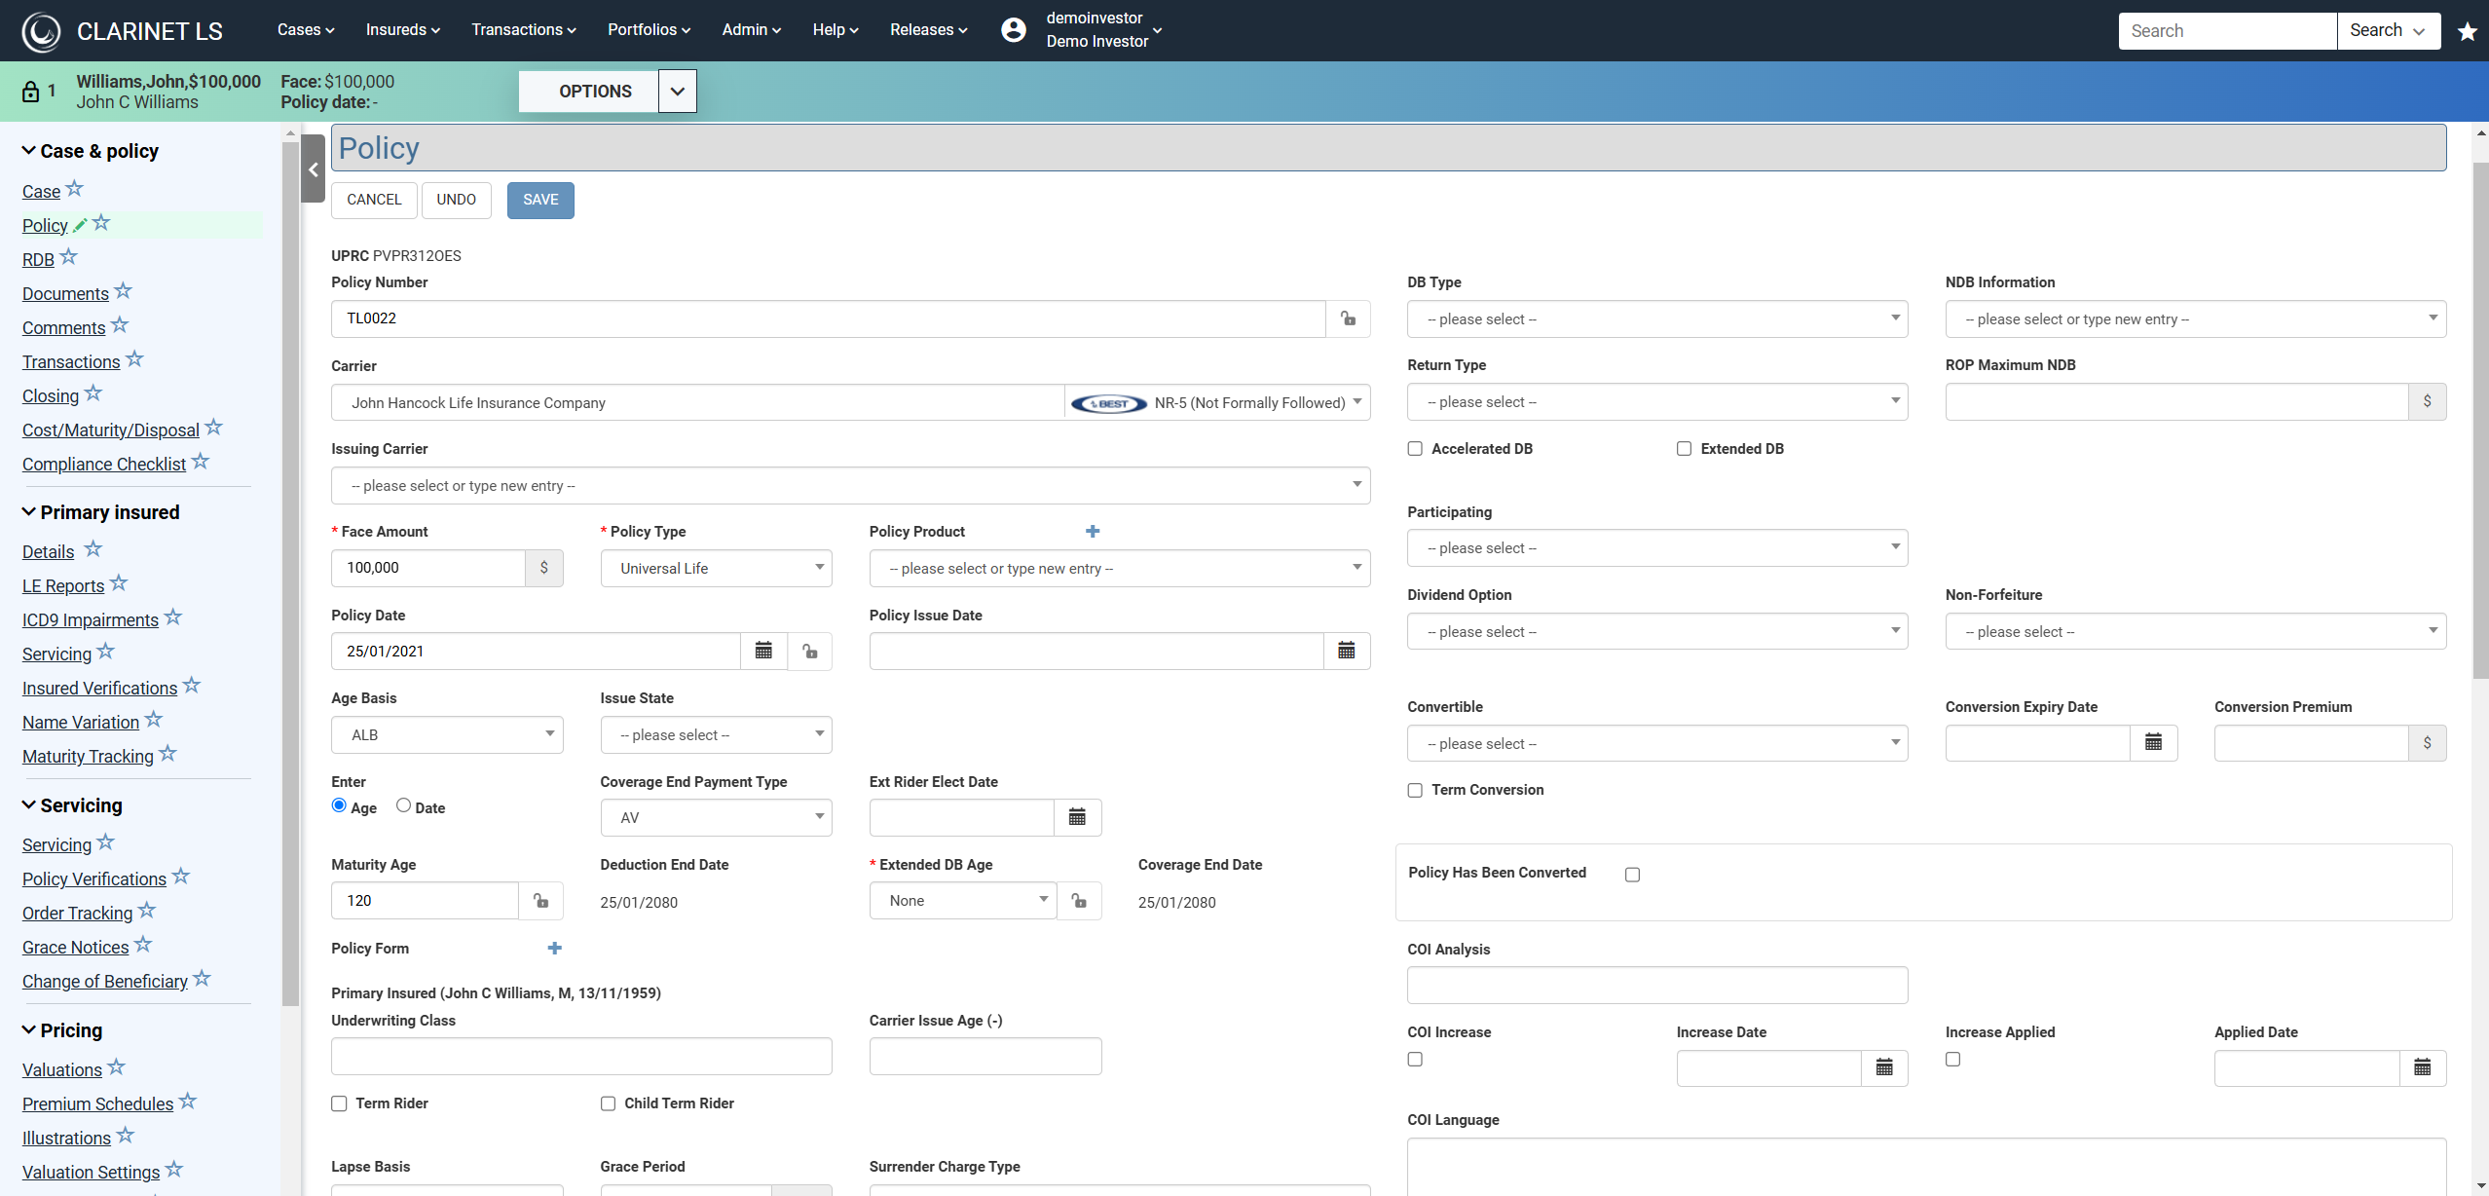Open the OPTIONS dropdown arrow
The height and width of the screenshot is (1196, 2489).
coord(678,92)
